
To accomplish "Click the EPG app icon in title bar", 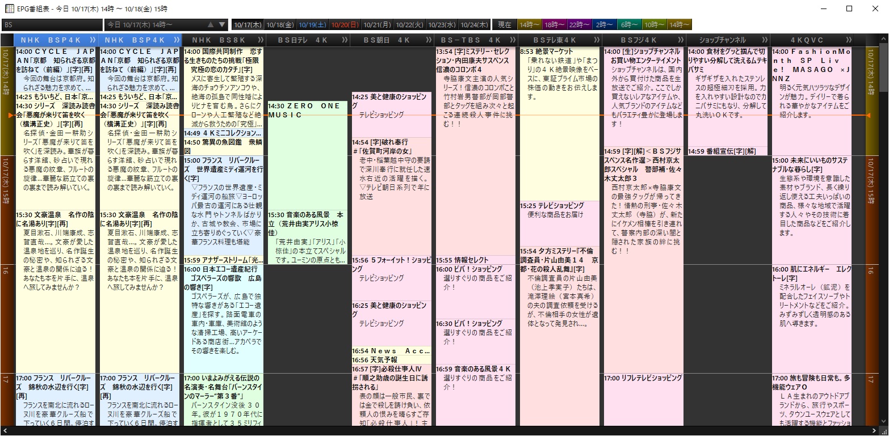I will coord(10,9).
